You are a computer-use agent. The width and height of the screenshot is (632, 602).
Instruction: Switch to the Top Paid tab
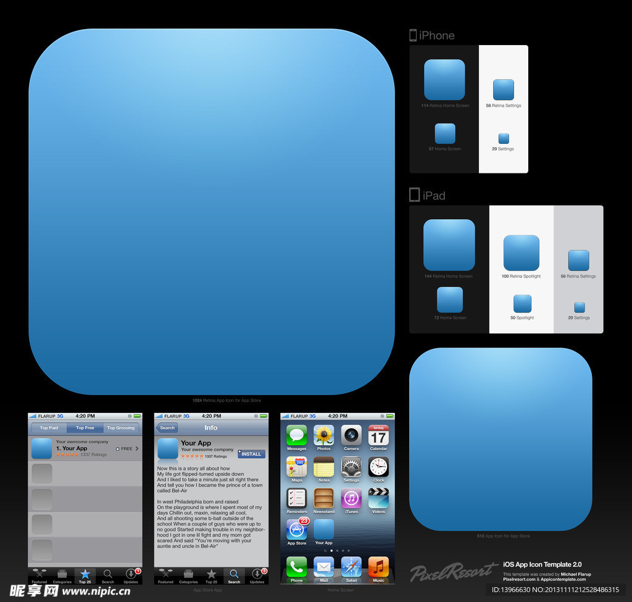pos(49,428)
